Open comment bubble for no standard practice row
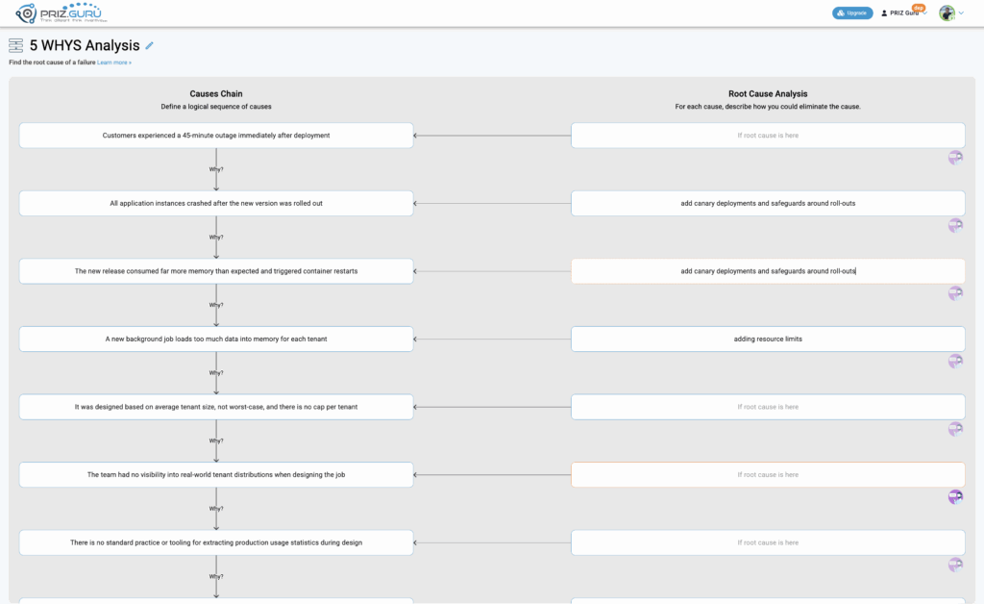This screenshot has width=984, height=604. [x=955, y=565]
